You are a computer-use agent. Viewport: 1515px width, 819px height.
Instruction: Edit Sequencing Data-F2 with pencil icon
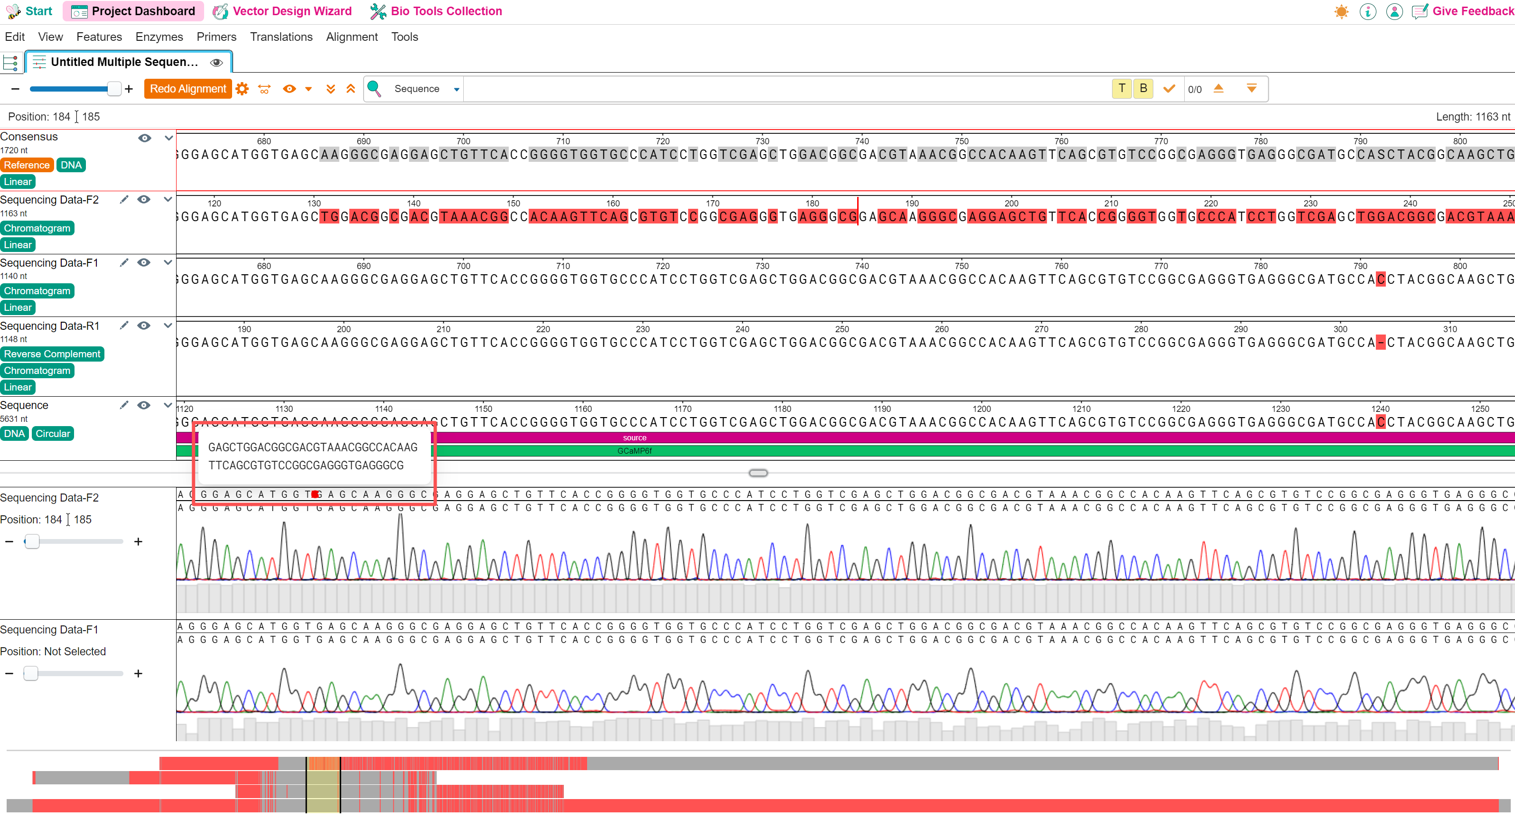124,199
